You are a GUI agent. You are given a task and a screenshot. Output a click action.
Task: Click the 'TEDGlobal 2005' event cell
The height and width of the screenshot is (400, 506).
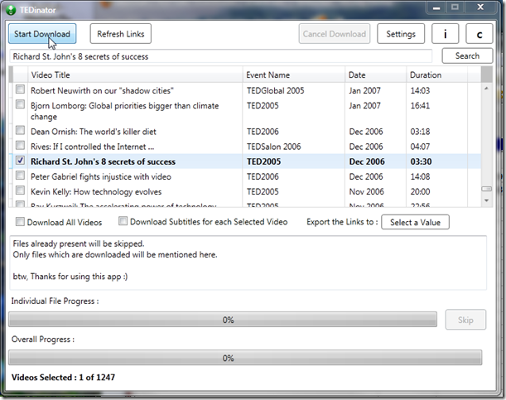tap(275, 90)
